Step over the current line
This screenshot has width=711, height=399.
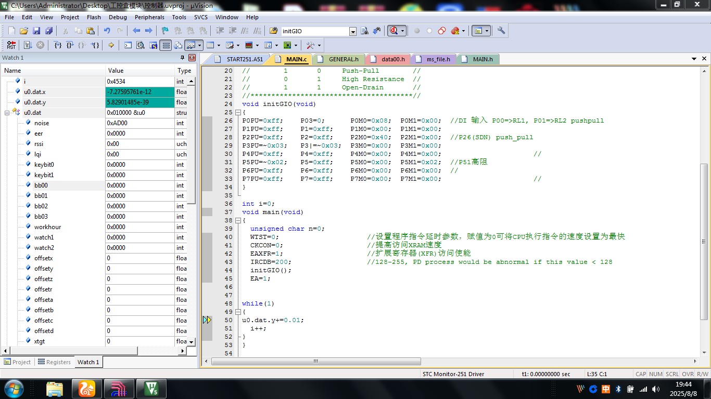[69, 45]
